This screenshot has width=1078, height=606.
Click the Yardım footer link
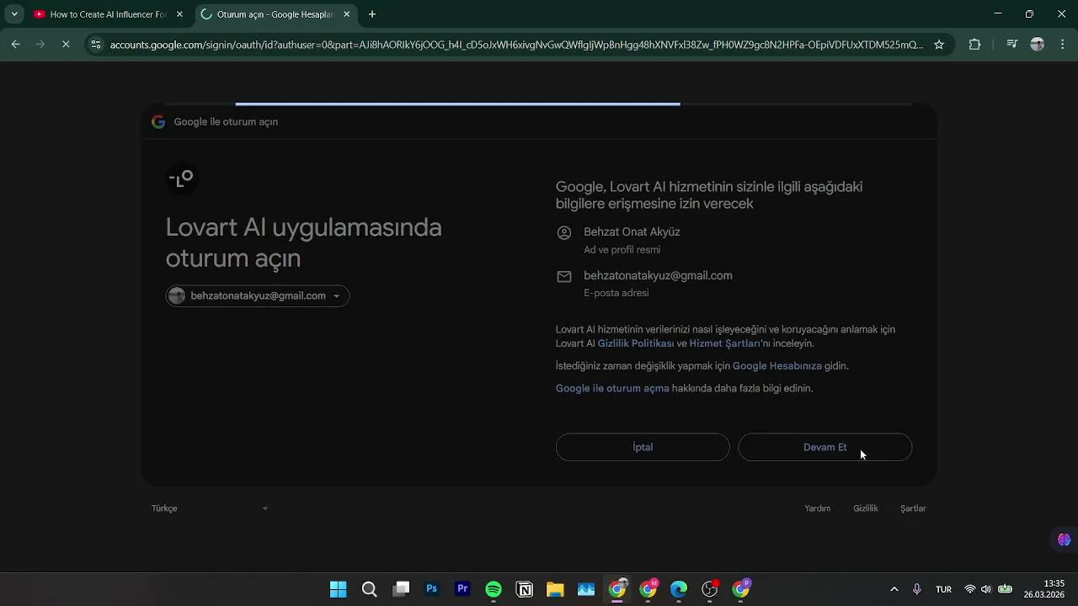coord(818,508)
